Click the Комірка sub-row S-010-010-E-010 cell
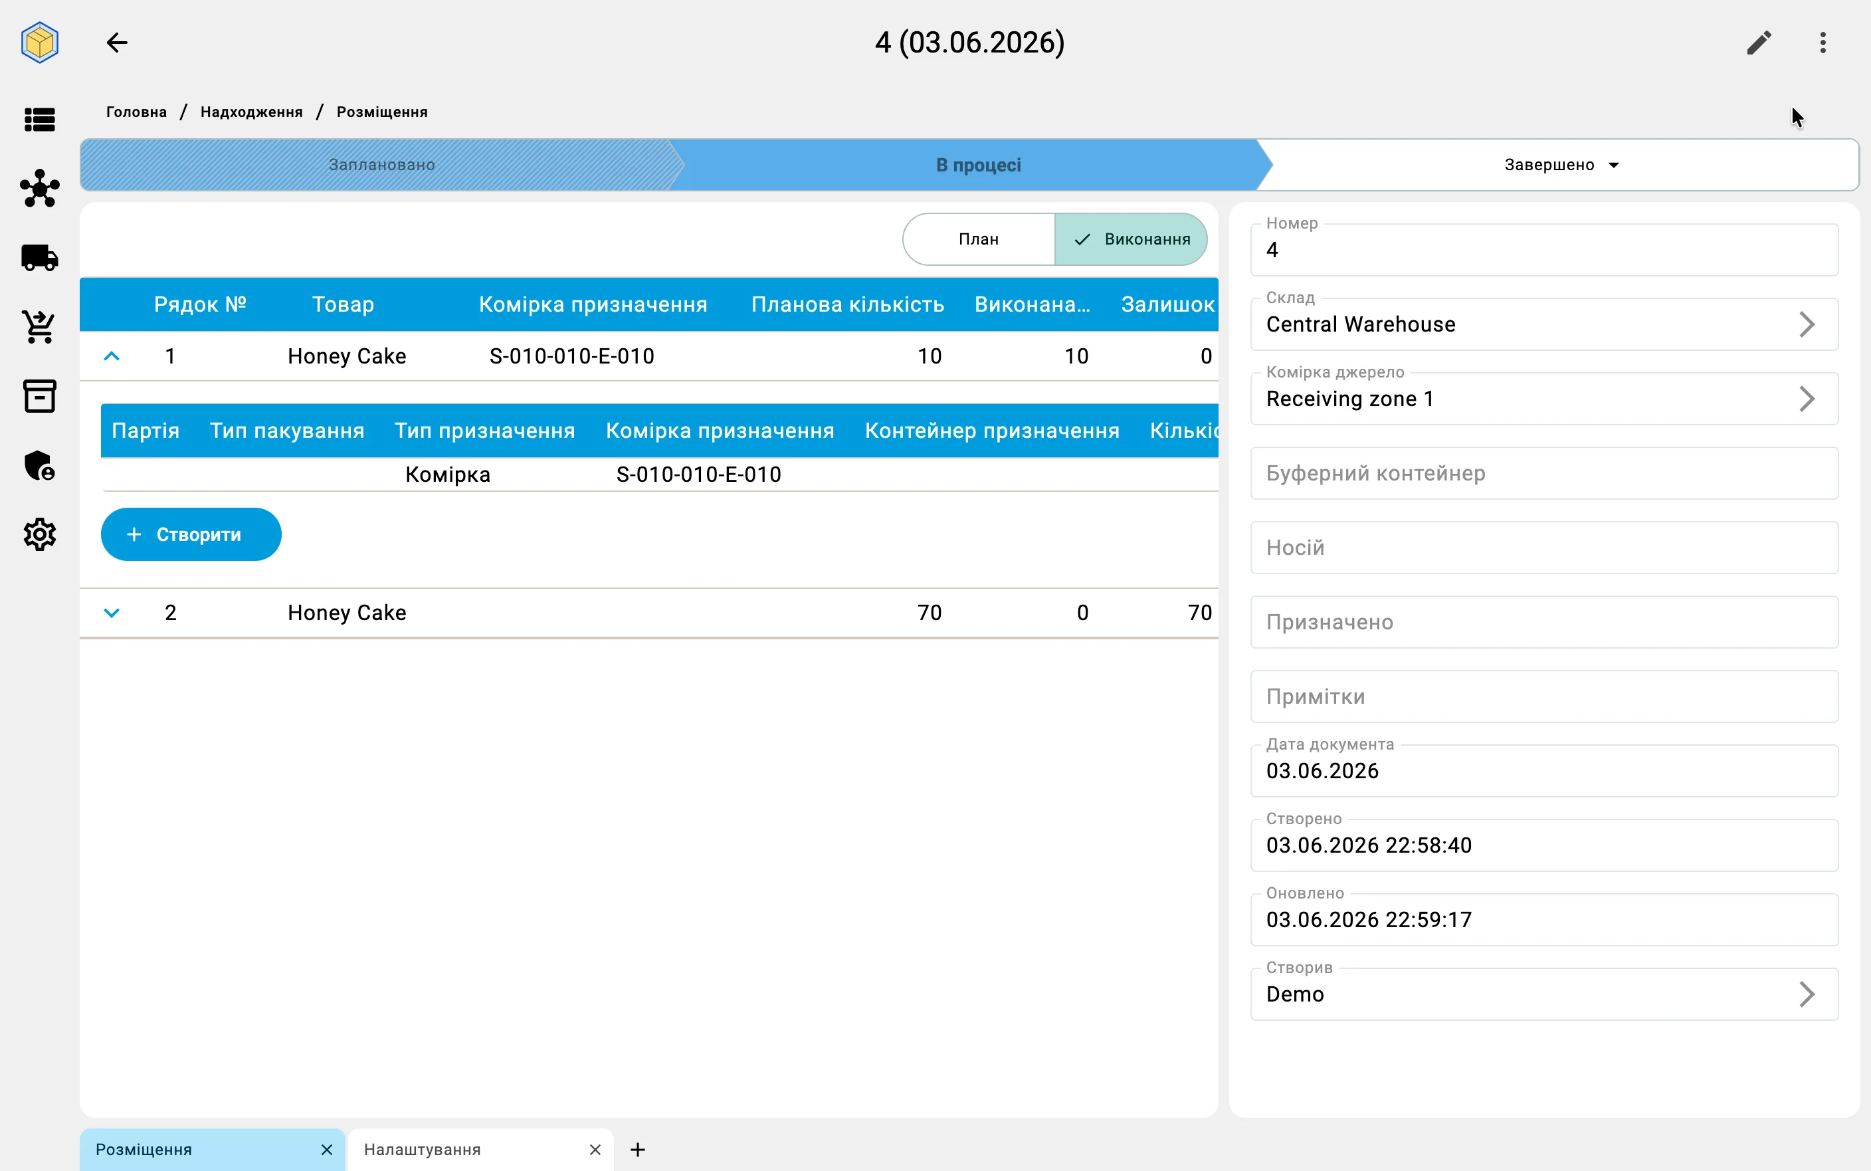 coord(698,474)
